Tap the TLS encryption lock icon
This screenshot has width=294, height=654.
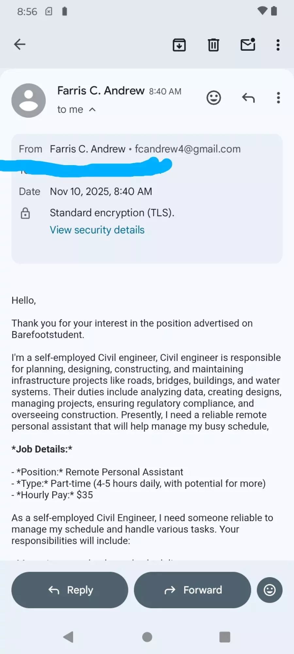(x=25, y=213)
